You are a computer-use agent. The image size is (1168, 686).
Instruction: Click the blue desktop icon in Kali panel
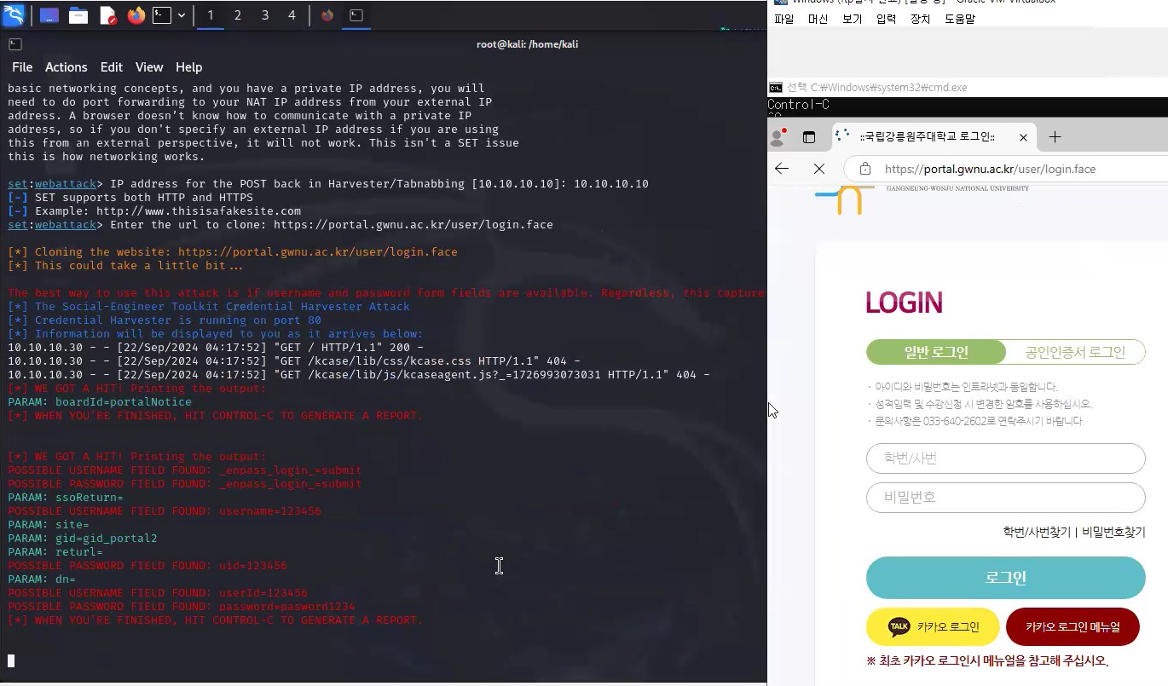49,15
